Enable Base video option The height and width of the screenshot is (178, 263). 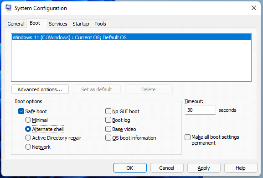[x=108, y=129]
